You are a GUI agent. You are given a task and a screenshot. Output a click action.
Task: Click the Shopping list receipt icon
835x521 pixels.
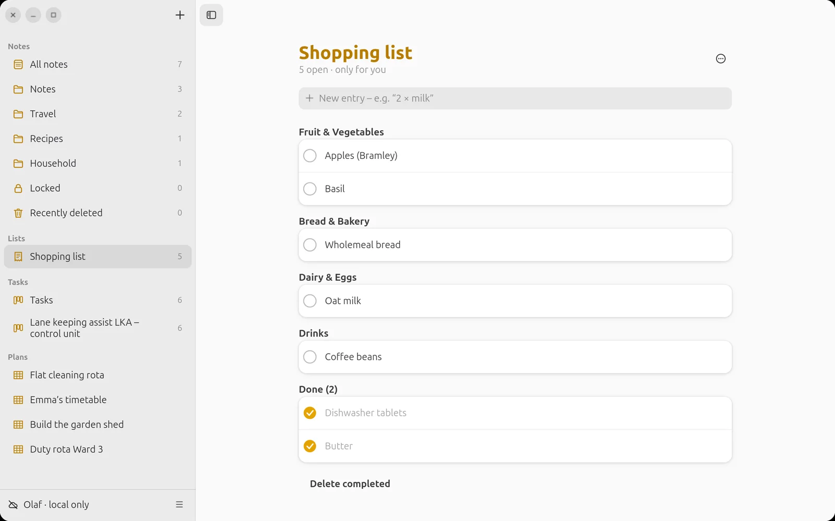(x=18, y=256)
